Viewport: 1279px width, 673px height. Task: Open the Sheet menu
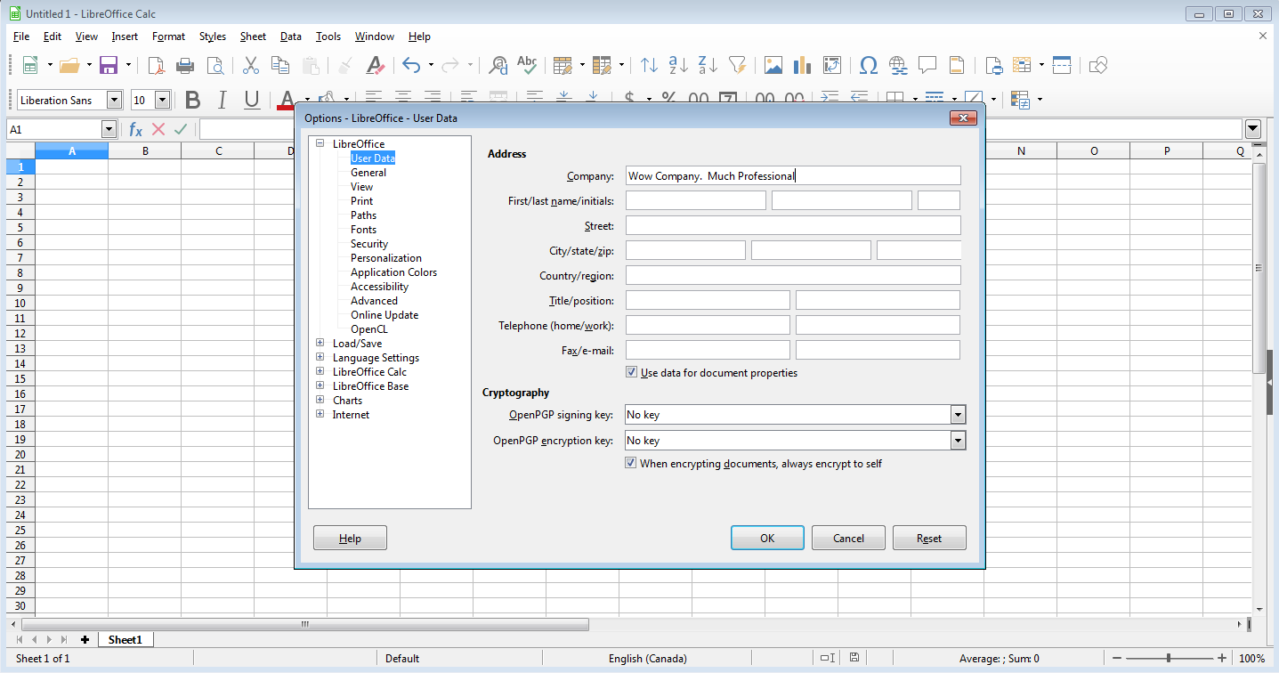tap(253, 36)
